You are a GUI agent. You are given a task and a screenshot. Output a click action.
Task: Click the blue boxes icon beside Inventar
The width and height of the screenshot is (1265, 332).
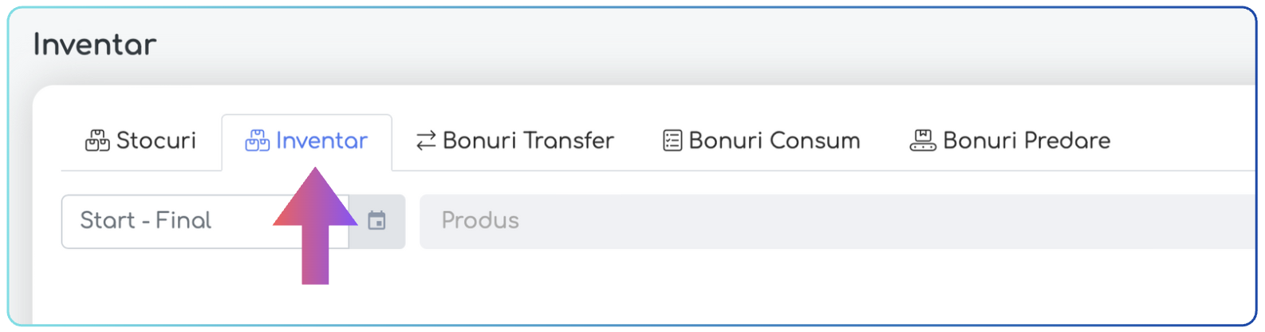tap(257, 140)
